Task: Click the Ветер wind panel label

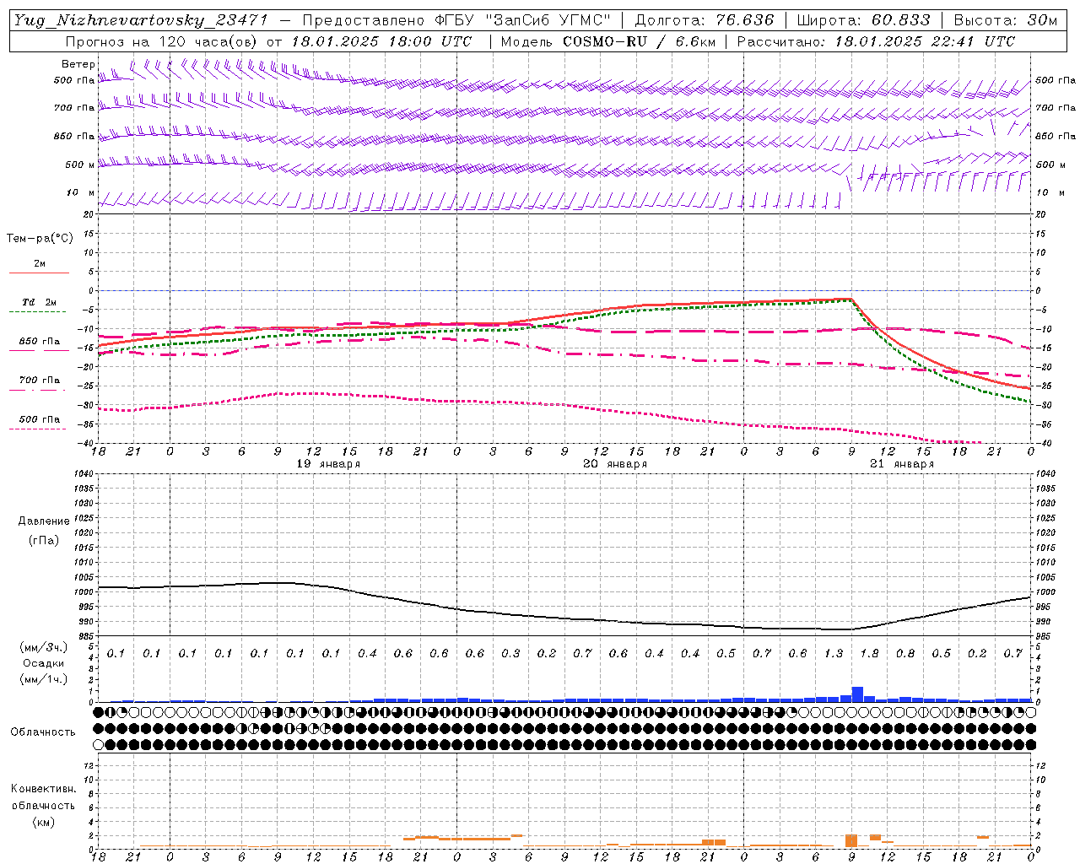Action: pos(78,64)
